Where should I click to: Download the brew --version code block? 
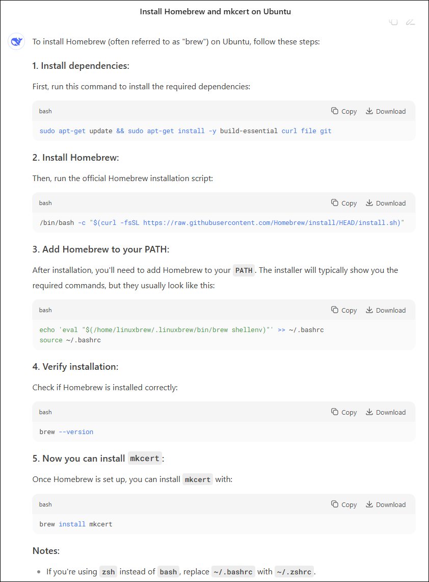[386, 412]
